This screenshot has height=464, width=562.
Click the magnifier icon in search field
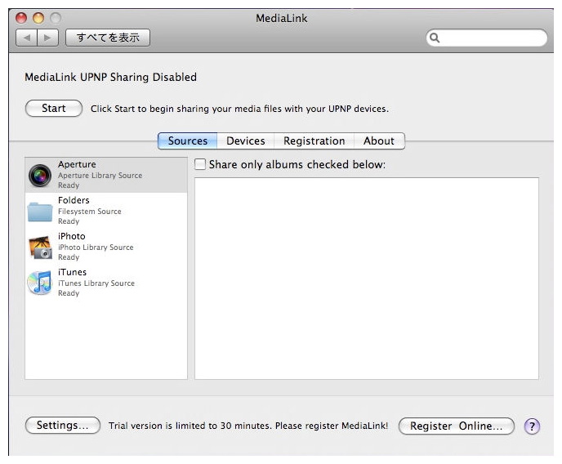[x=435, y=38]
